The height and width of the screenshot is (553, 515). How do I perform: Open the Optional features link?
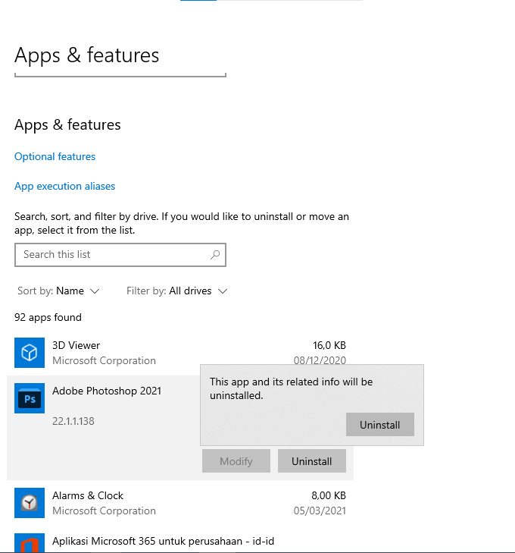55,156
